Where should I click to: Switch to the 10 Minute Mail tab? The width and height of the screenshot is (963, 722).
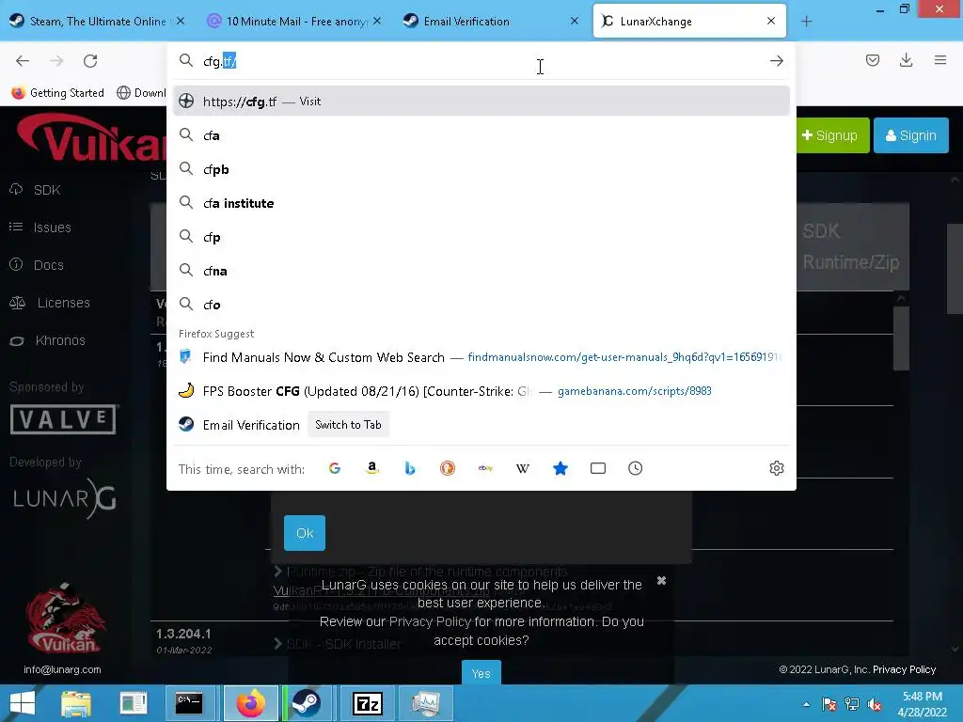point(296,22)
